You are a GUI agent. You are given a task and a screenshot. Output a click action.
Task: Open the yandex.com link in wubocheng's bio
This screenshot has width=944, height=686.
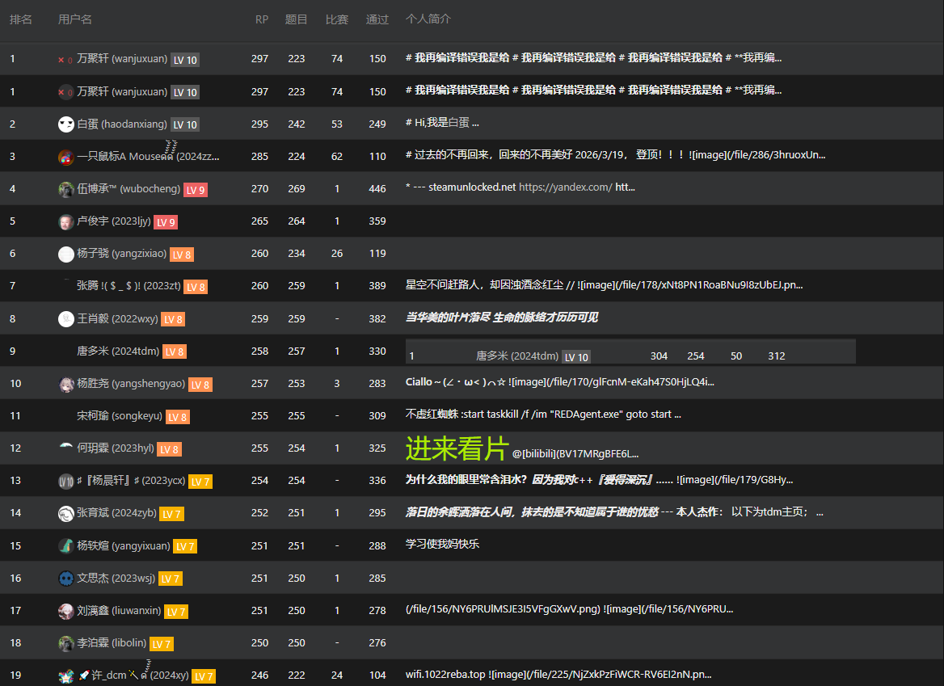pos(565,187)
